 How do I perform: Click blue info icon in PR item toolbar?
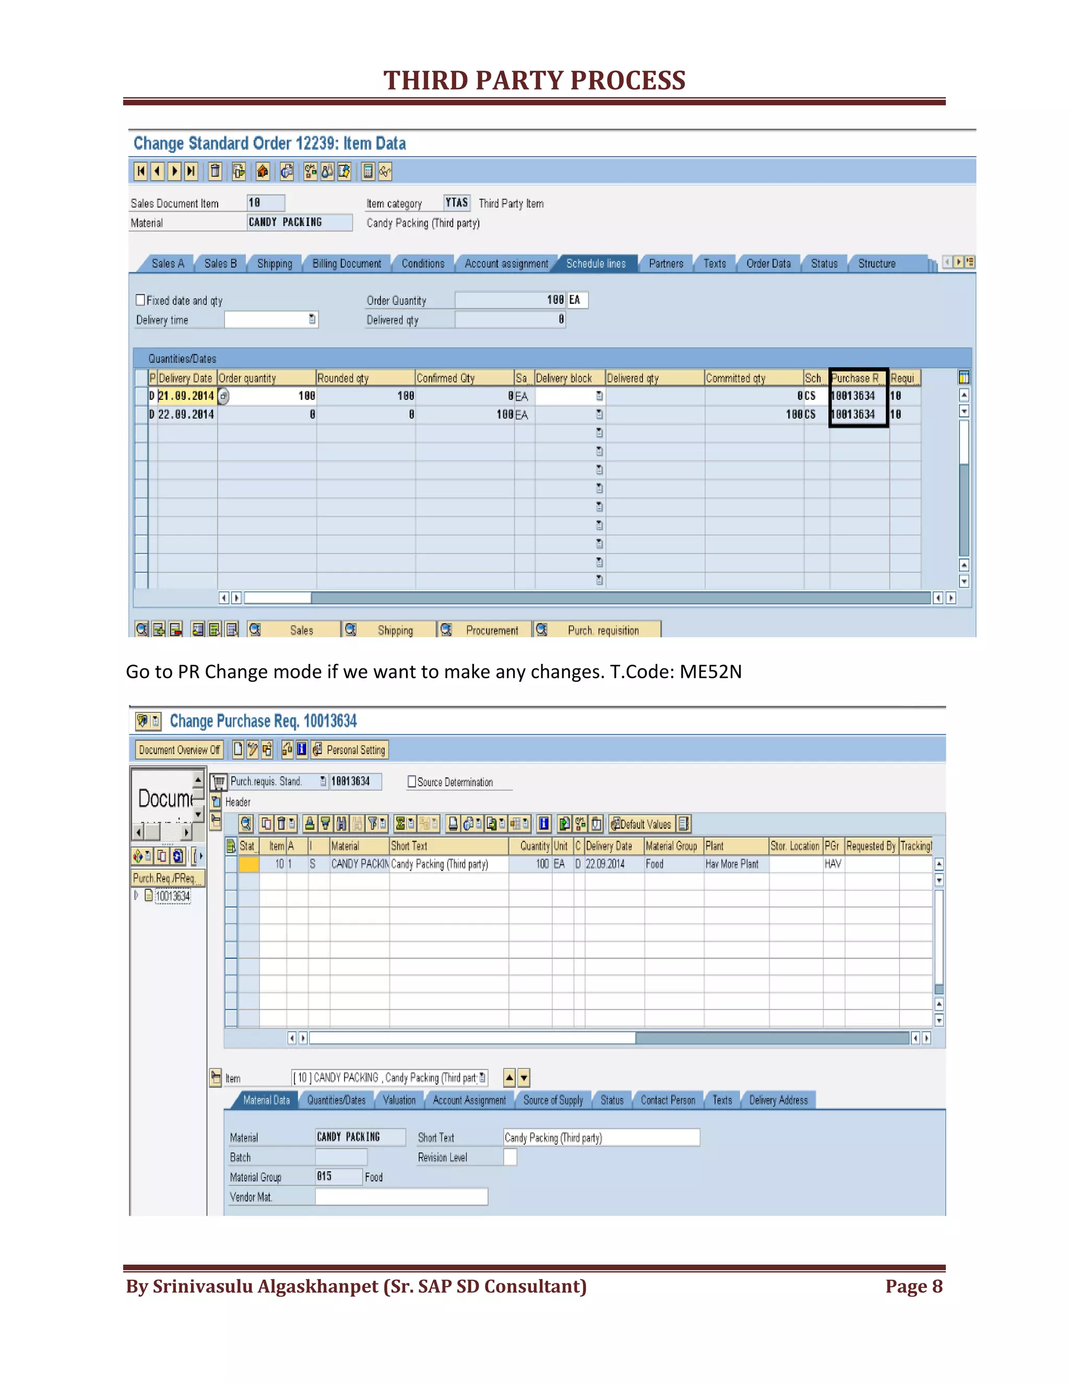tap(543, 823)
